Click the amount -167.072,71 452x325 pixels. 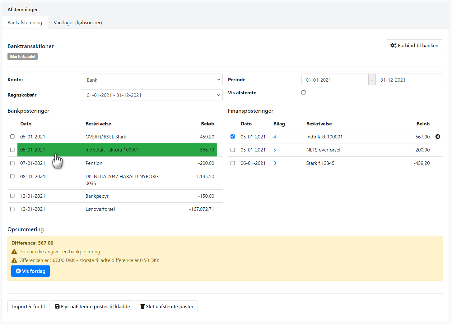coord(202,209)
